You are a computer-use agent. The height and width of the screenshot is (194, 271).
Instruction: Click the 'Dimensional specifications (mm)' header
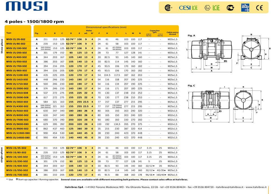coord(106,27)
